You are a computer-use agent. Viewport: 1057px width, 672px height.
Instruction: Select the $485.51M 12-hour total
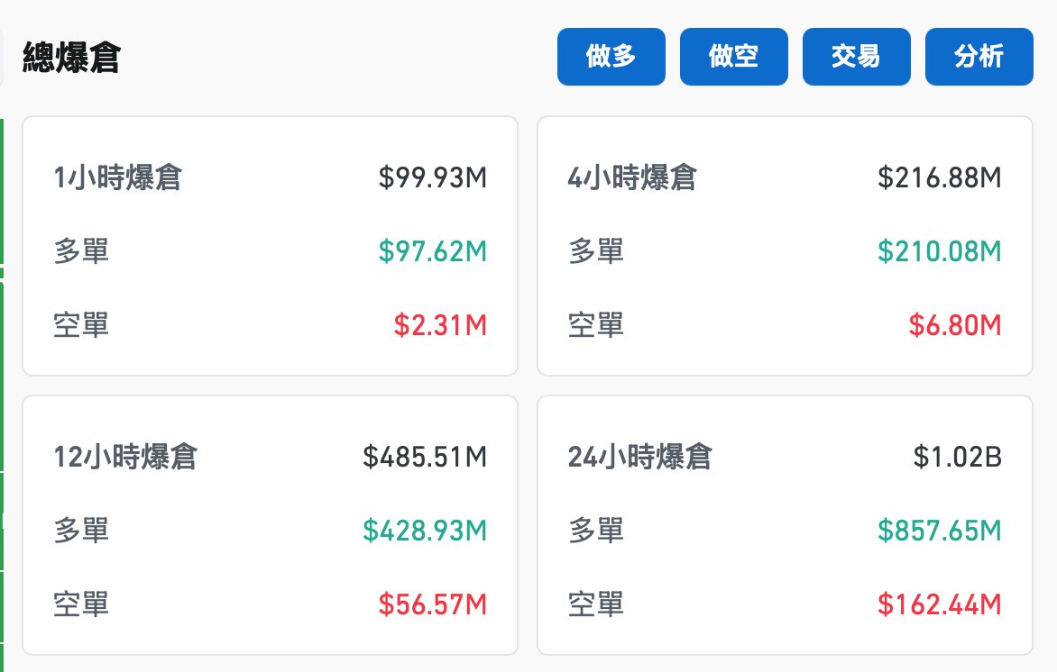pos(425,458)
